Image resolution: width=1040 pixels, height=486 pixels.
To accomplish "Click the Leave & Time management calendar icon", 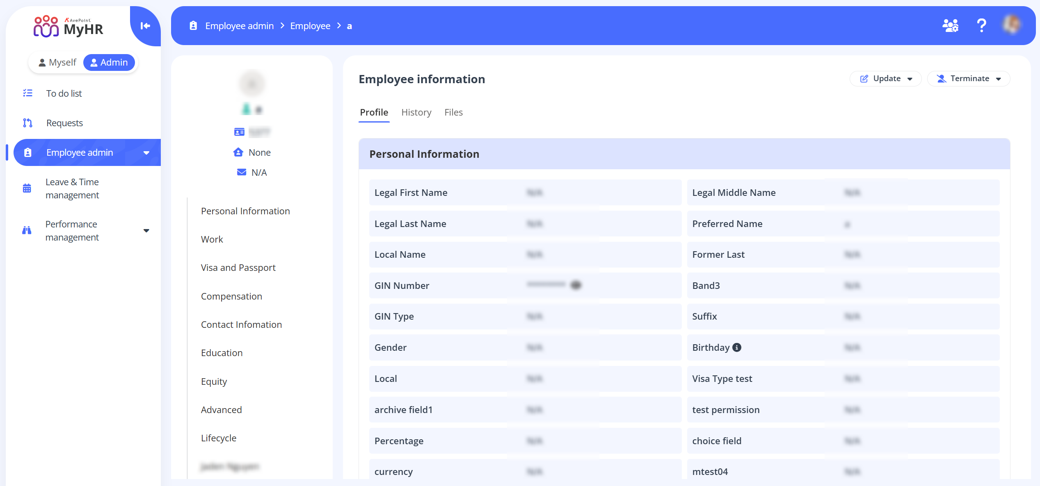I will pos(26,188).
